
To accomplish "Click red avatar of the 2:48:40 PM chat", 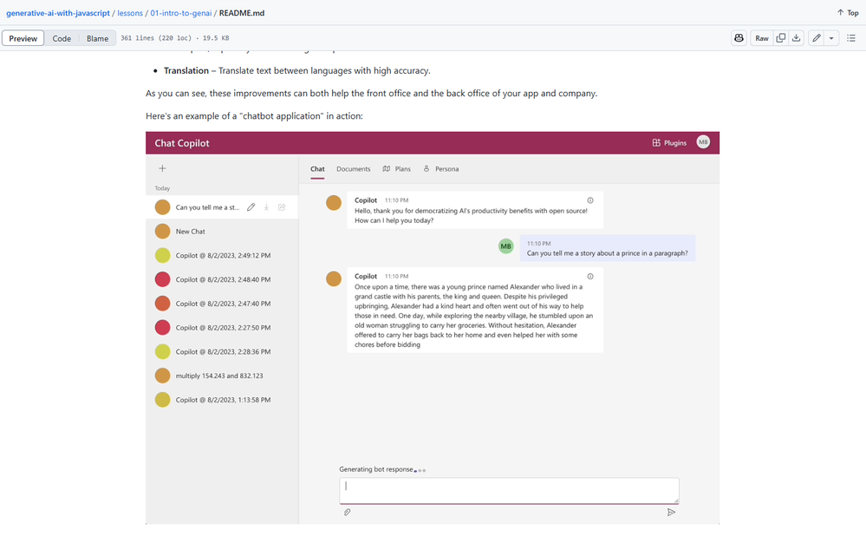I will click(x=162, y=279).
